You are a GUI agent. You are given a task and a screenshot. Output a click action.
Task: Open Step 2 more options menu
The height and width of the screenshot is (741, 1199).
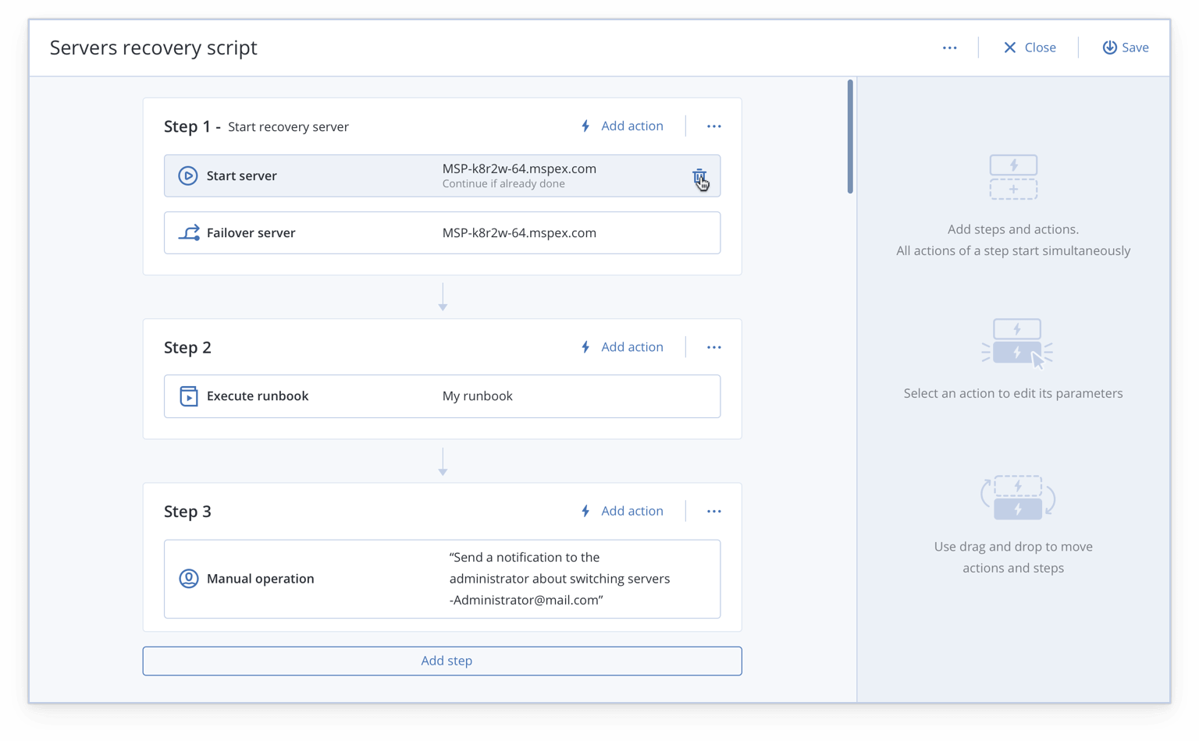713,347
